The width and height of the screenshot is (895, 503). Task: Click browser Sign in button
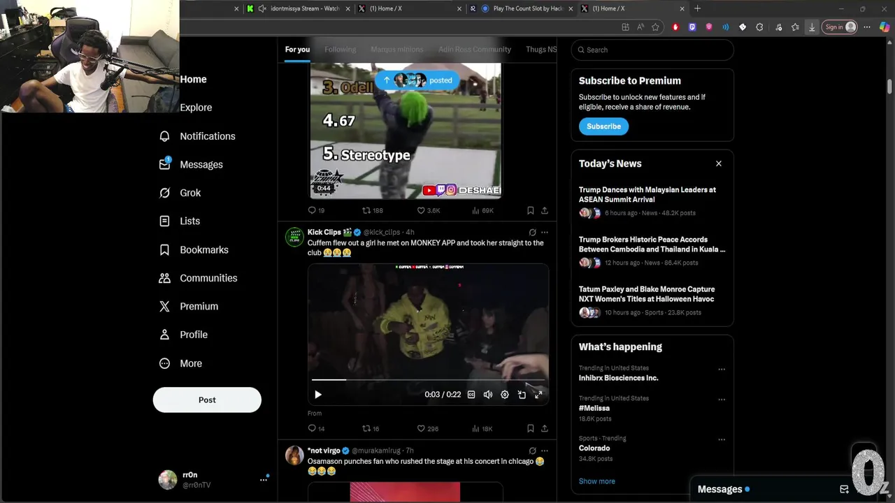pos(839,27)
